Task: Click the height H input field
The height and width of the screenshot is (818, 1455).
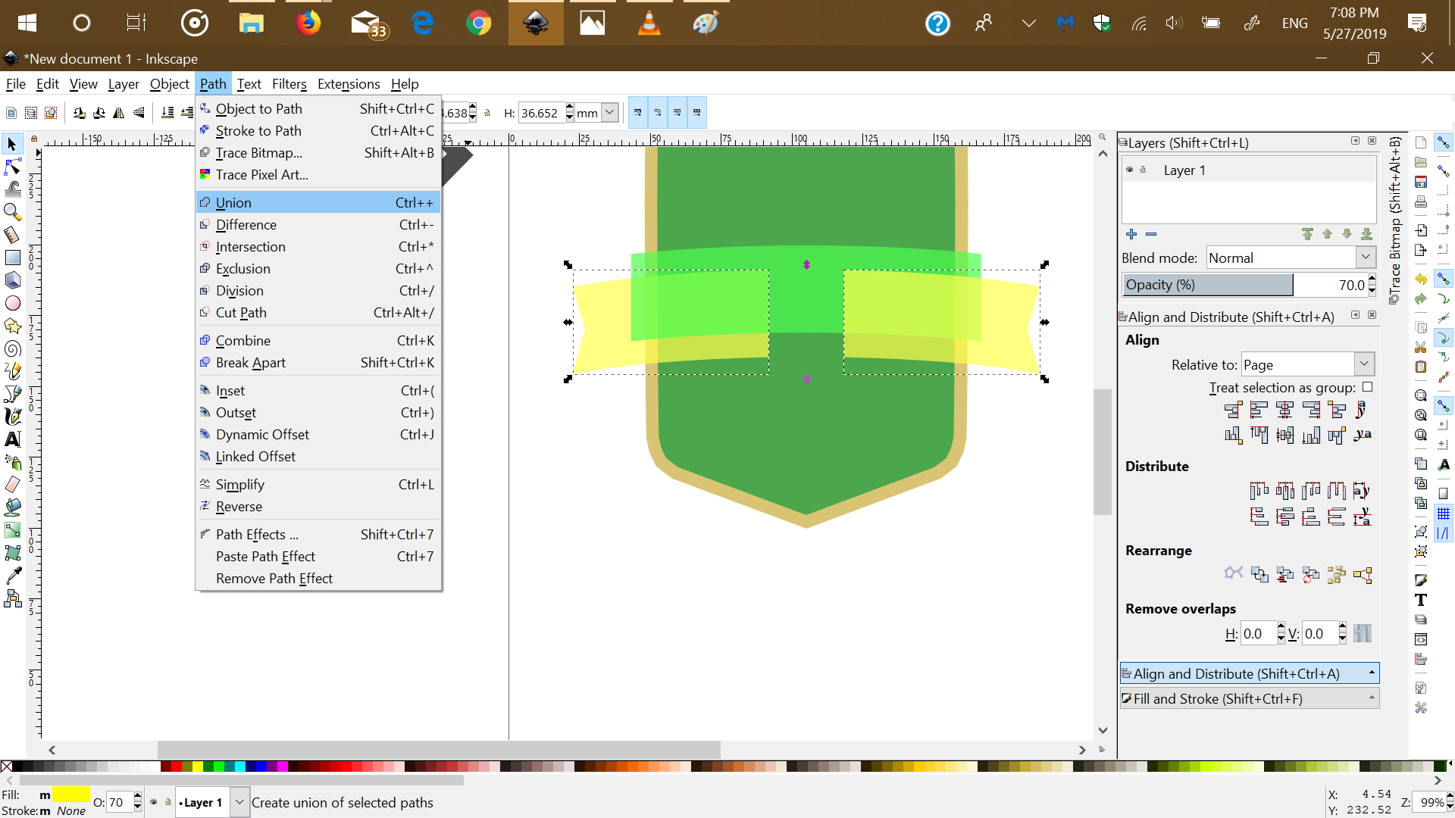Action: click(541, 113)
